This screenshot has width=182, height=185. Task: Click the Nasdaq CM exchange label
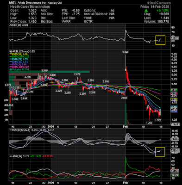[x=55, y=3]
